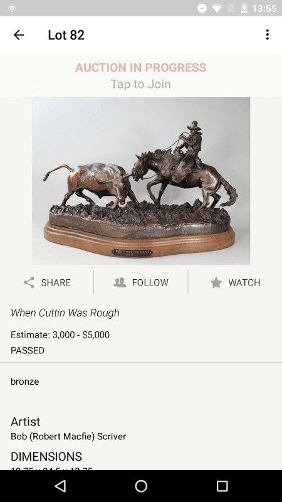Click the SHARE label
Screen dimensions: 282x502
(56, 282)
